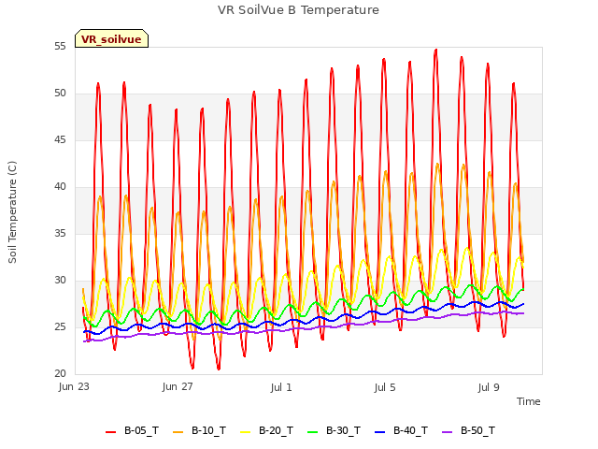Image resolution: width=598 pixels, height=449 pixels.
Task: Click the purple B-50_T legend swatch
Action: (x=447, y=432)
